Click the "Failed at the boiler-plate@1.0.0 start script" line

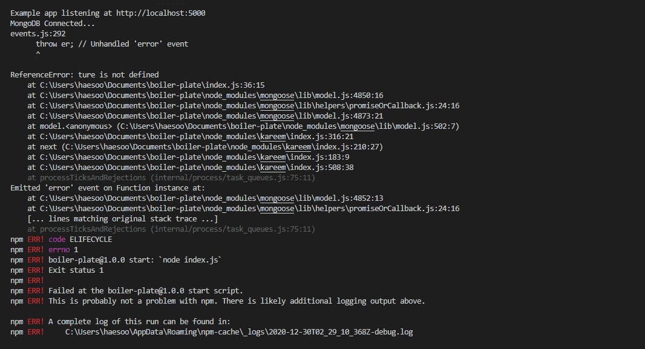[145, 290]
